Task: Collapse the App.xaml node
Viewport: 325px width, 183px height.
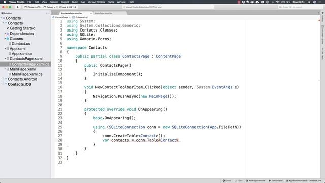Action: click(x=5, y=49)
